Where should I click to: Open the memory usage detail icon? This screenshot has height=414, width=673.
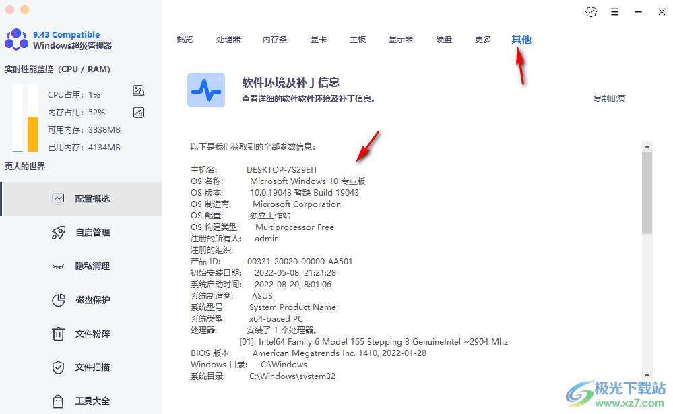(139, 113)
